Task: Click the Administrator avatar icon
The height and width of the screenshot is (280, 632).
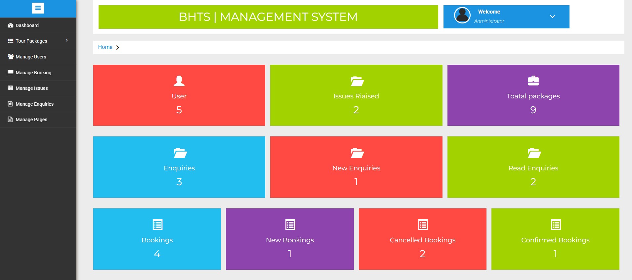Action: pyautogui.click(x=462, y=15)
